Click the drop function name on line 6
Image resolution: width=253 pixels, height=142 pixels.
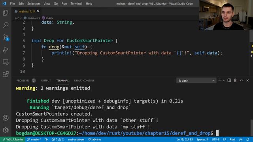54,47
